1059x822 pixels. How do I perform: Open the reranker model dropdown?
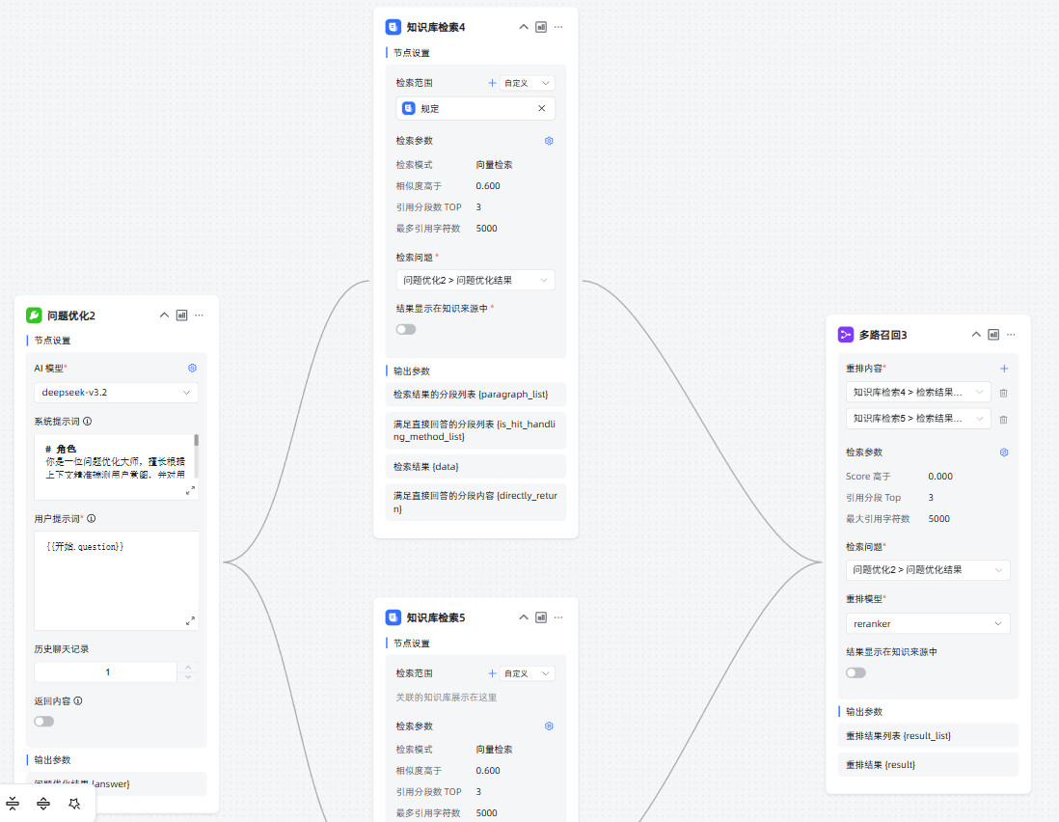tap(927, 623)
